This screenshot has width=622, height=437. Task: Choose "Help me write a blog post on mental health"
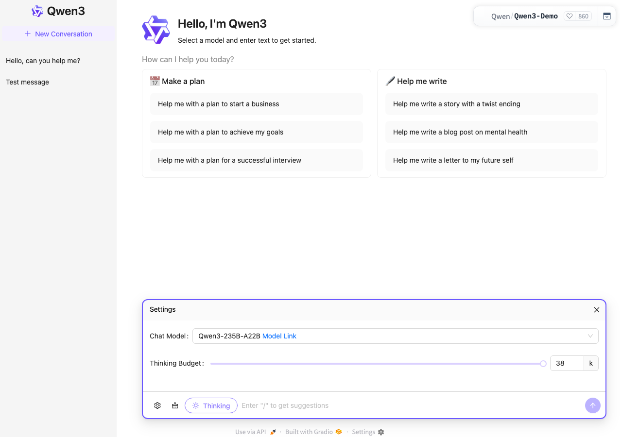(x=492, y=132)
